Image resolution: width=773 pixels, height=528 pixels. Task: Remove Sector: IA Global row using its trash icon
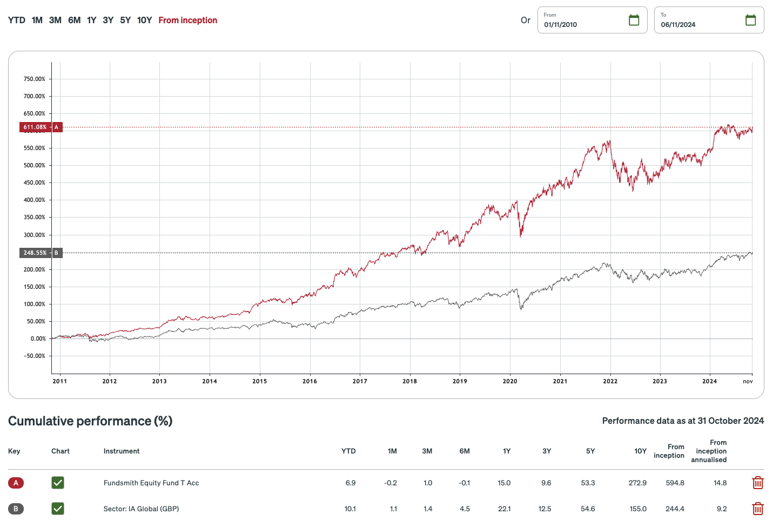(x=758, y=509)
